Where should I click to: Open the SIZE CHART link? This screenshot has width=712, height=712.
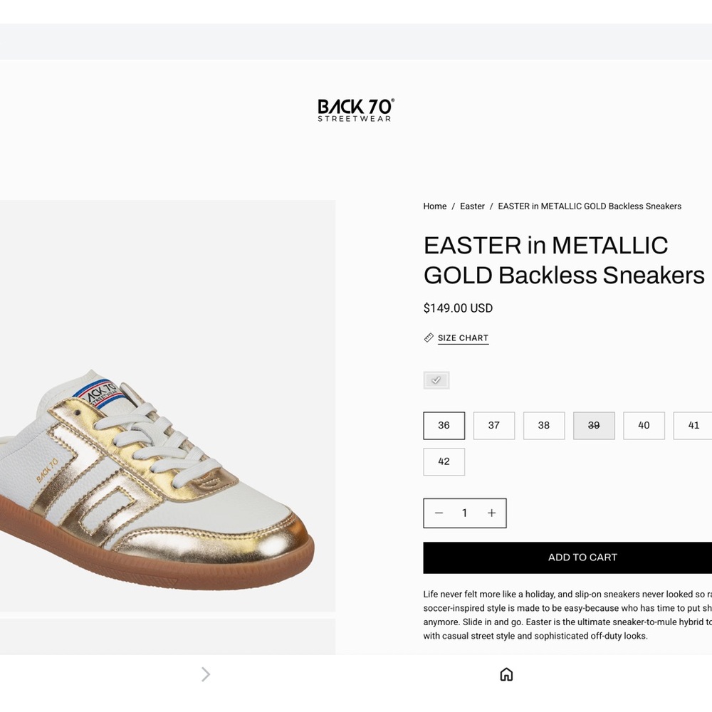[463, 337]
